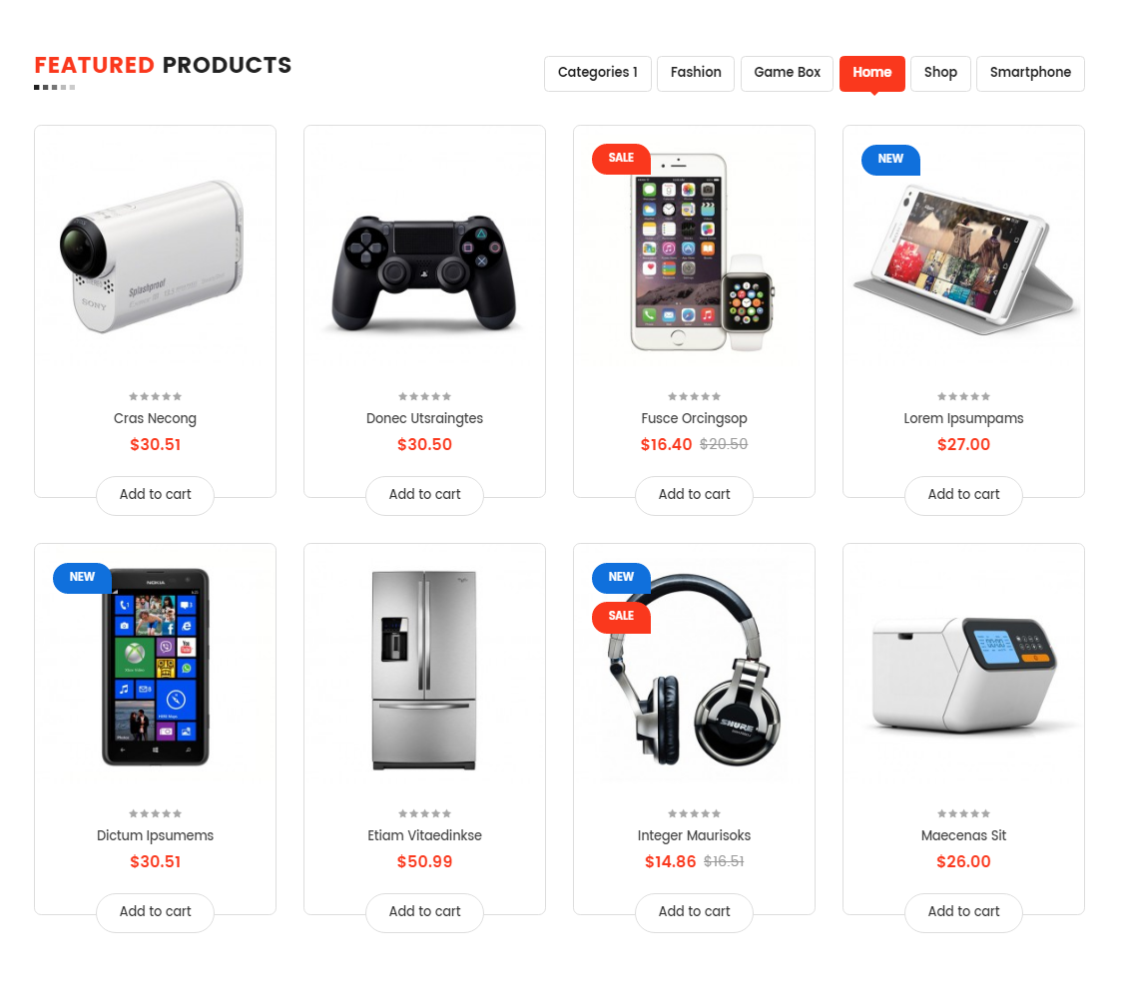View the Nokia phone product image

156,667
